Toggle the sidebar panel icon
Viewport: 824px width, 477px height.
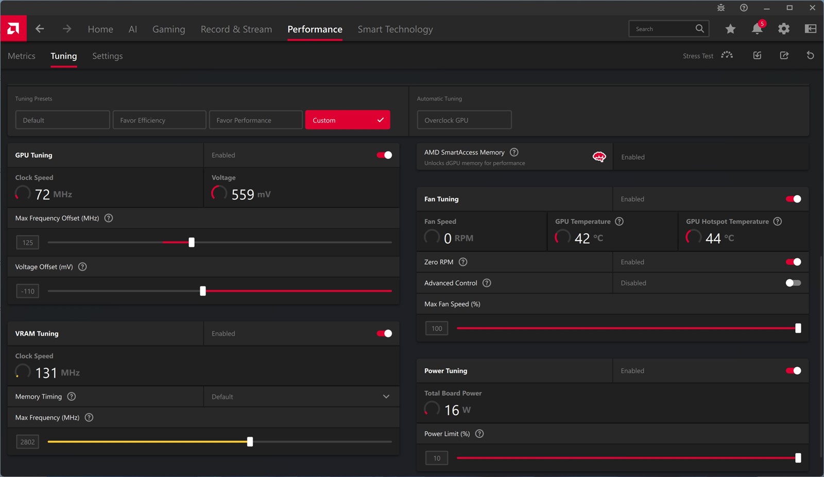click(811, 29)
